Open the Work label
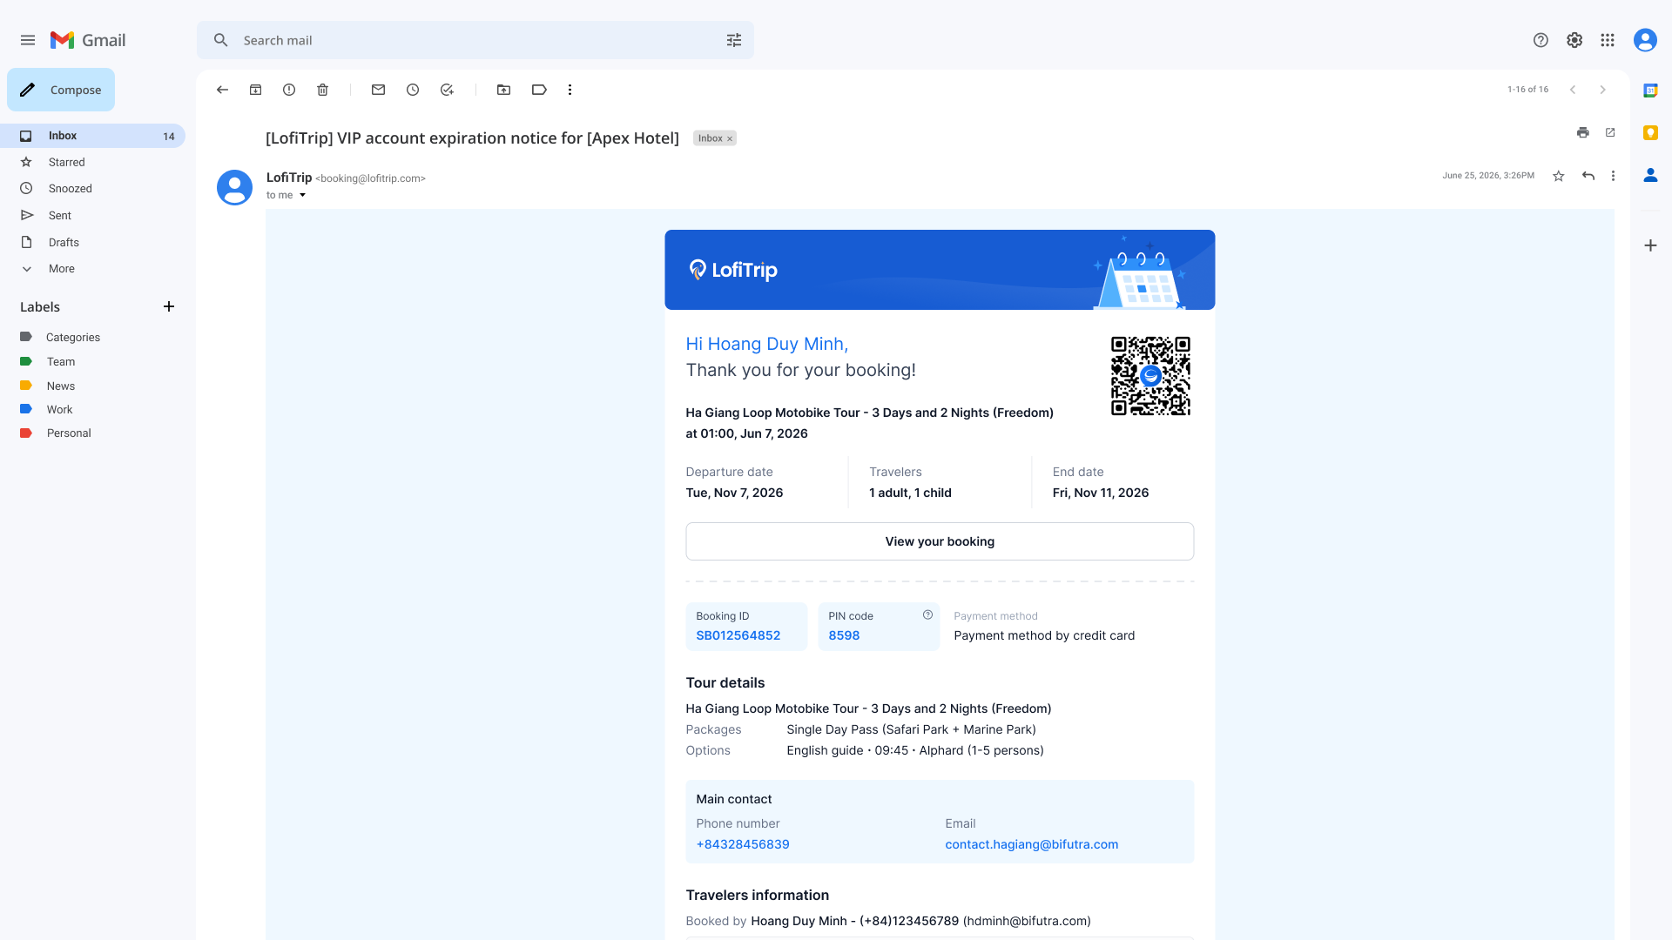 click(x=59, y=409)
